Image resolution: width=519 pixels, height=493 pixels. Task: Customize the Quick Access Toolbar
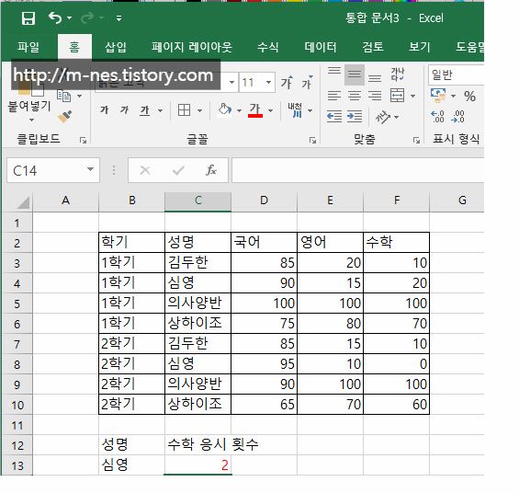coord(118,18)
